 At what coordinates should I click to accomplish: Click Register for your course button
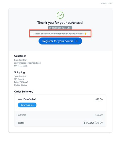tap(60, 41)
